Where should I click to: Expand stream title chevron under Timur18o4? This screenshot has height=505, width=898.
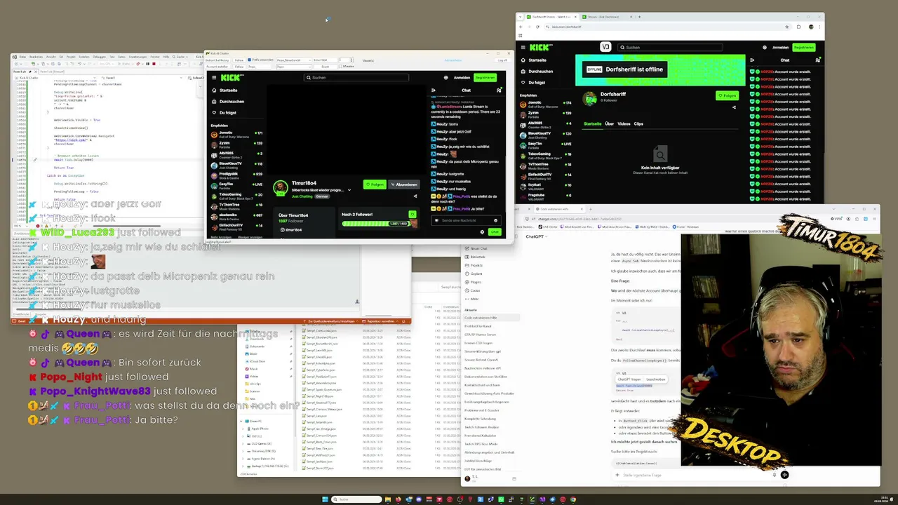tap(349, 190)
